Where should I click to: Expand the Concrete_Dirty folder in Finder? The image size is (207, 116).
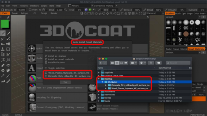pyautogui.click(x=106, y=85)
